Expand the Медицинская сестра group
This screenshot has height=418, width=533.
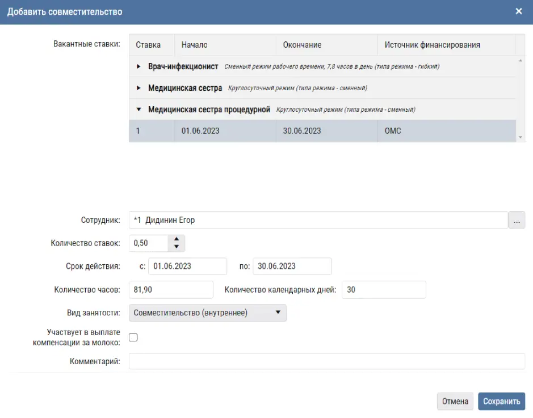tap(139, 88)
